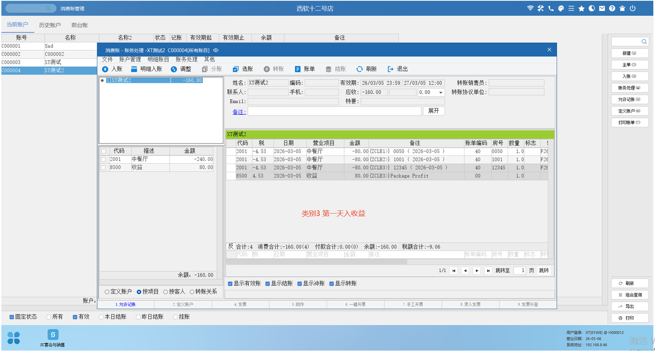This screenshot has width=655, height=351.
Task: Click the 调整 adjust toolbar button
Action: 181,69
